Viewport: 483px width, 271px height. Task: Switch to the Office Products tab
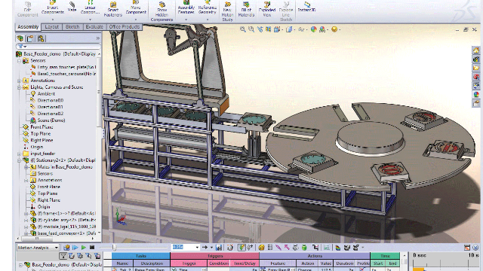[125, 27]
